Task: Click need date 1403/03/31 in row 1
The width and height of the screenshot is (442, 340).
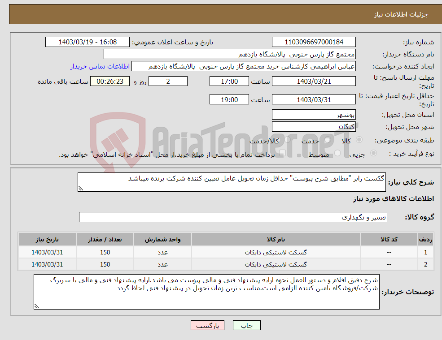Action: [x=47, y=253]
